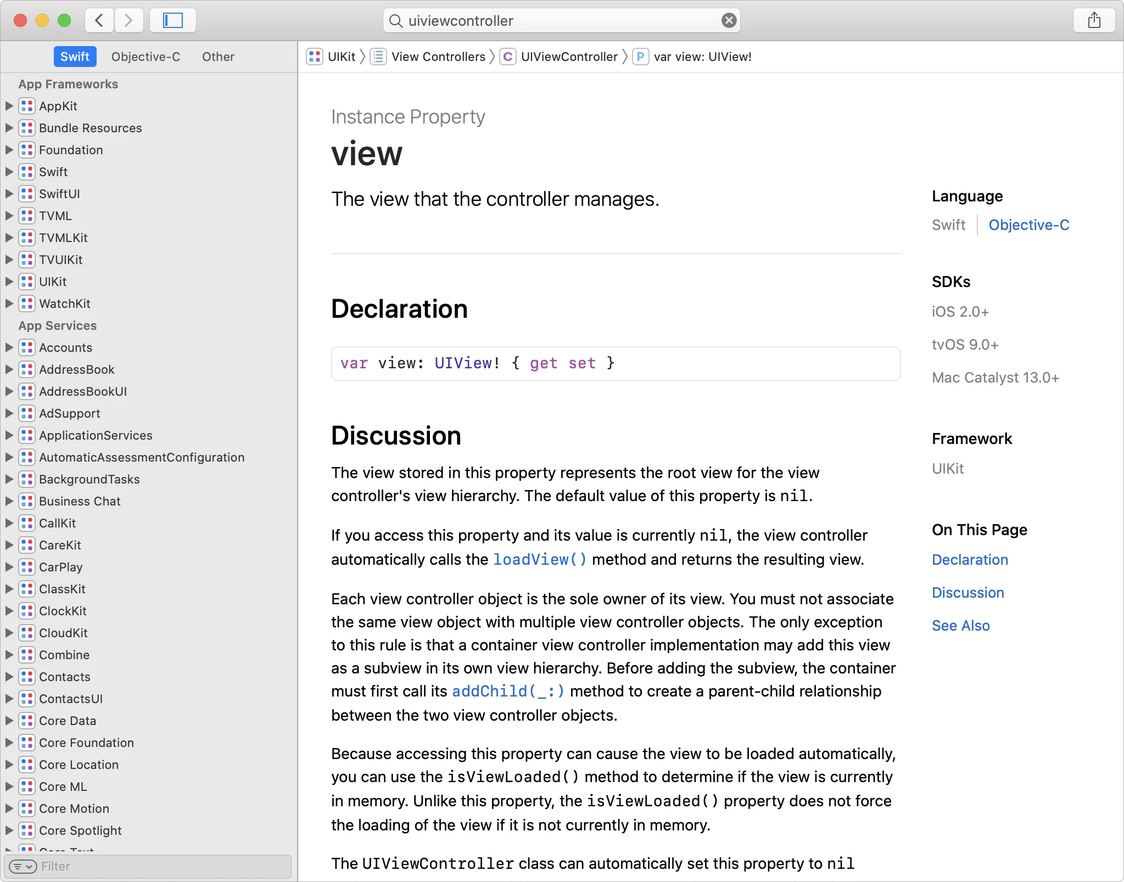The image size is (1124, 882).
Task: Expand the Core Data framework
Action: click(x=9, y=721)
